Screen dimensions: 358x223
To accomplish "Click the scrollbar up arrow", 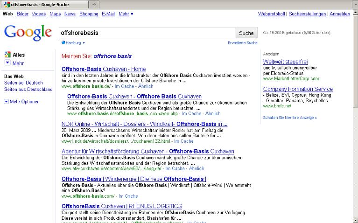I will point(356,12).
